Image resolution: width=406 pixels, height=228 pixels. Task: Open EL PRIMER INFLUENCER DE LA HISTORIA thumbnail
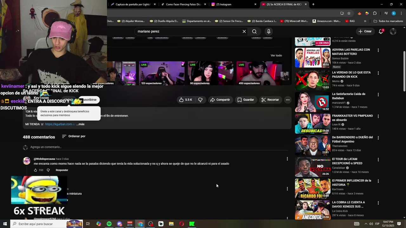pyautogui.click(x=313, y=189)
